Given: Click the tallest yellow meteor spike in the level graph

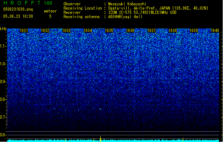Looking at the screenshot, I should coord(100,139).
